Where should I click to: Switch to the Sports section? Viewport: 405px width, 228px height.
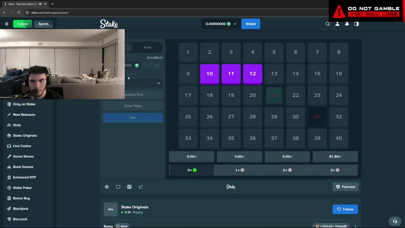click(x=43, y=24)
